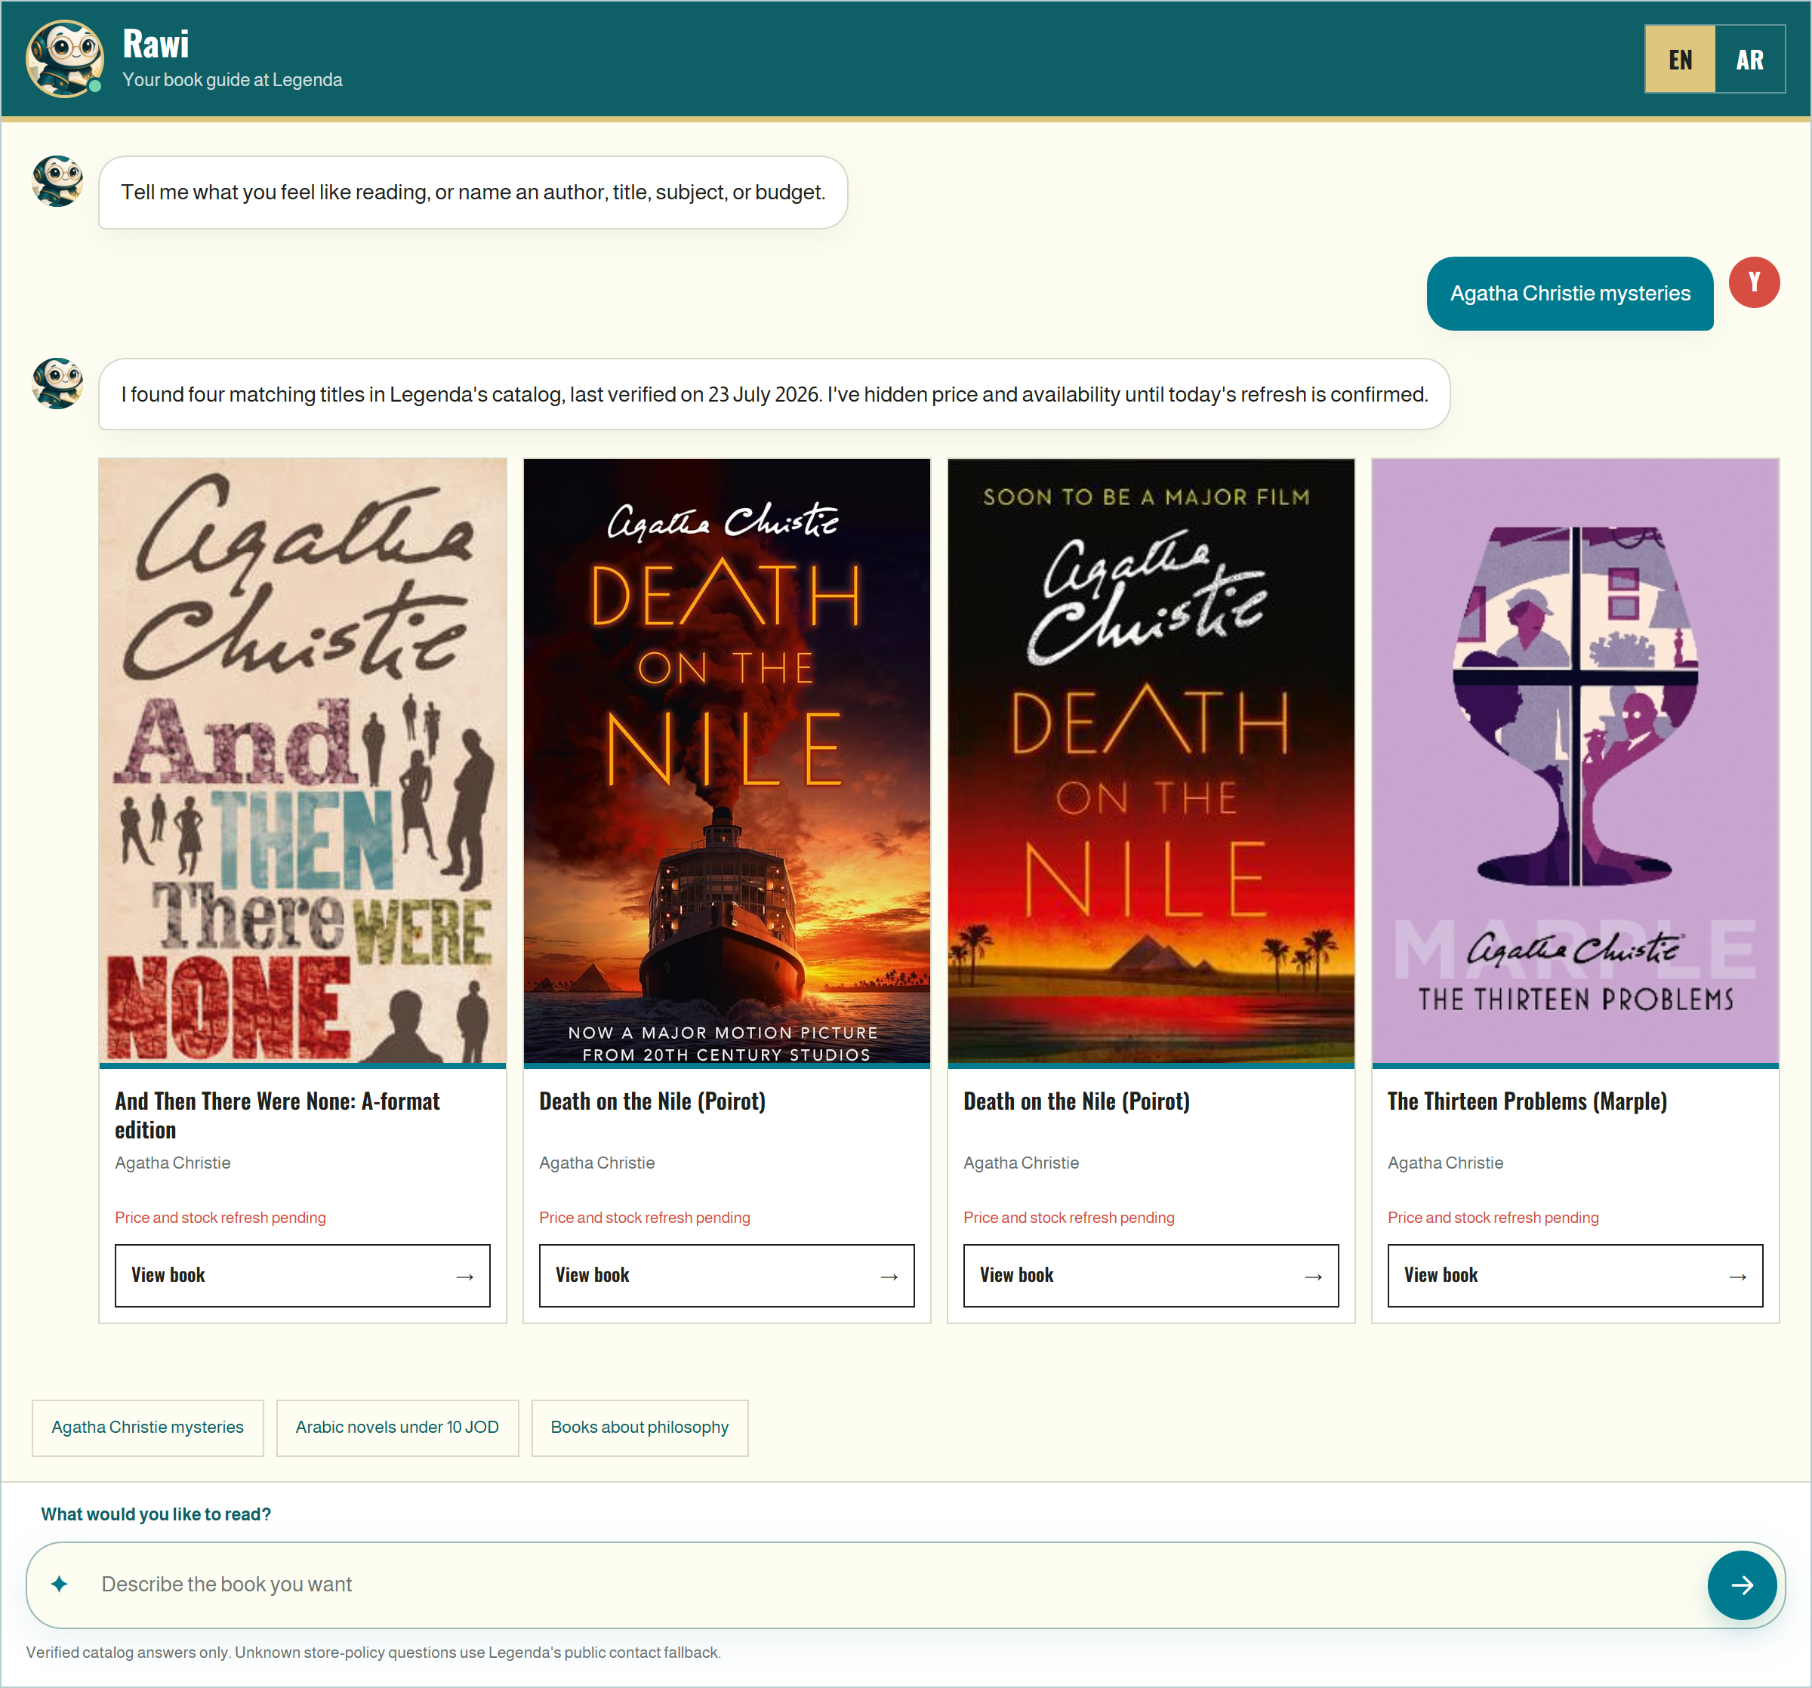The height and width of the screenshot is (1688, 1812).
Task: Click the sparkle icon in the input box
Action: click(59, 1584)
